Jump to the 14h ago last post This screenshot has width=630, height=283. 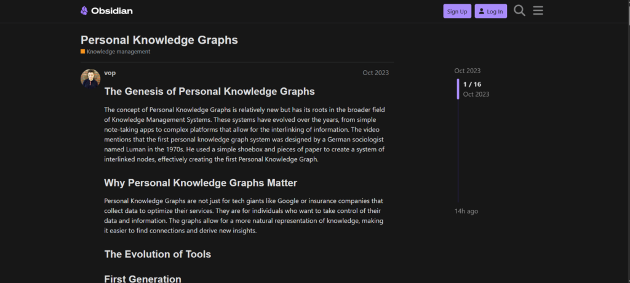click(466, 211)
